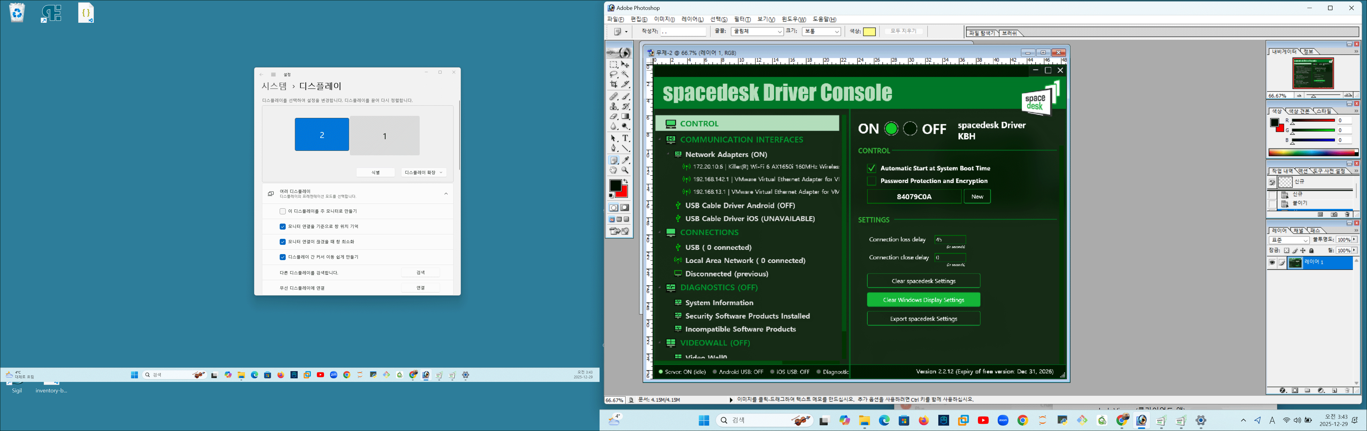Switch to the 채널 tab

pos(1298,230)
